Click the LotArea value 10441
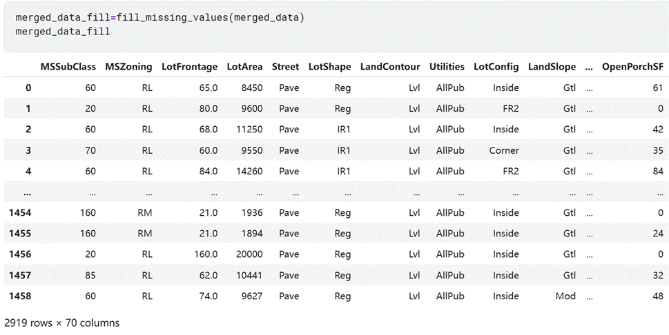The width and height of the screenshot is (669, 335). 250,275
